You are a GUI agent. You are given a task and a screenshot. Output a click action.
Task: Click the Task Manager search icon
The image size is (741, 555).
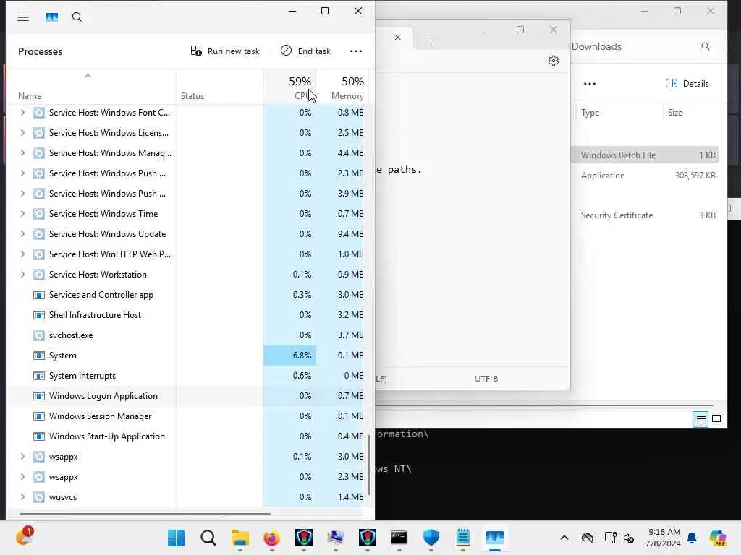[x=77, y=17]
